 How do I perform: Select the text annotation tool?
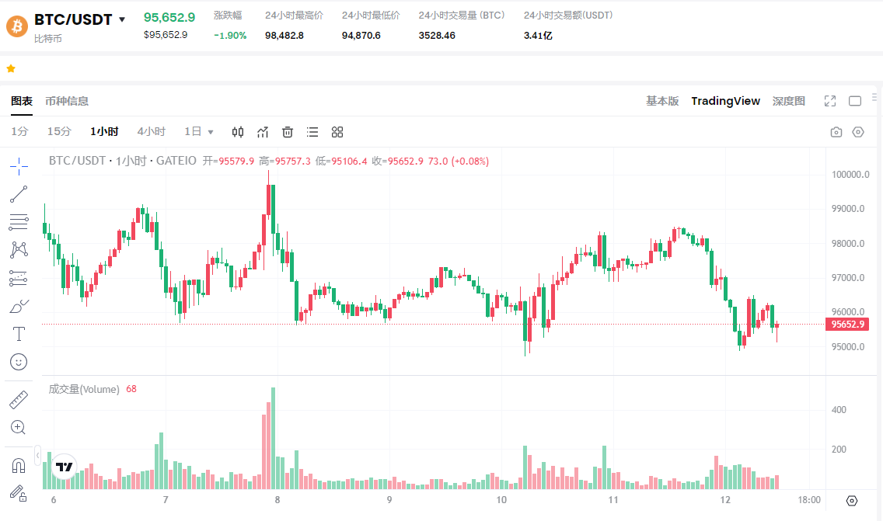click(19, 334)
